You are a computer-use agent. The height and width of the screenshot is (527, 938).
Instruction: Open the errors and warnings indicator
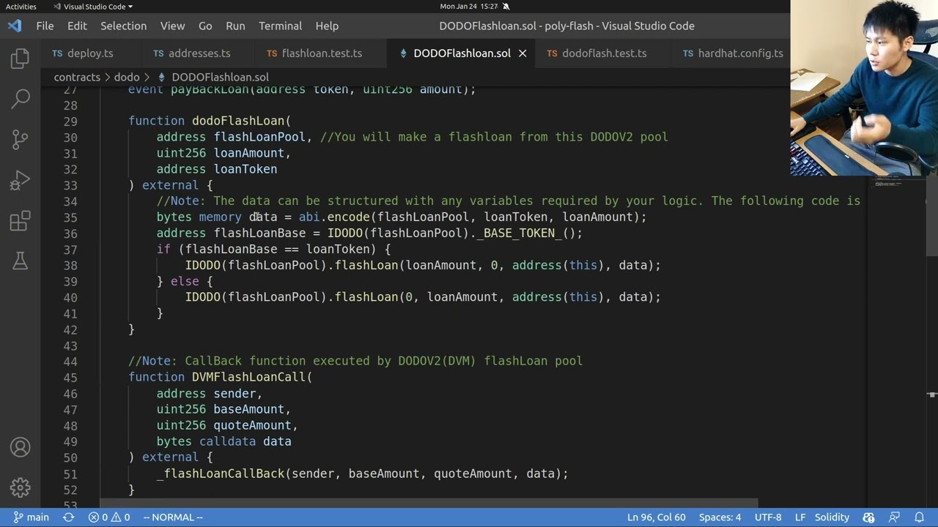109,517
